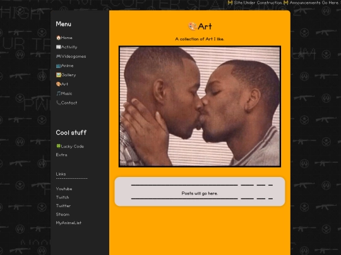Click the Menu heading in sidebar
Viewport: 341px width, 255px height.
pyautogui.click(x=64, y=24)
